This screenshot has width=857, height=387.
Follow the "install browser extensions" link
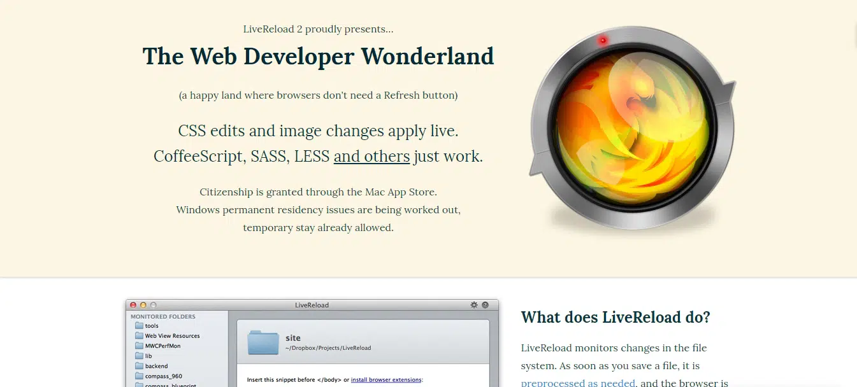point(385,380)
